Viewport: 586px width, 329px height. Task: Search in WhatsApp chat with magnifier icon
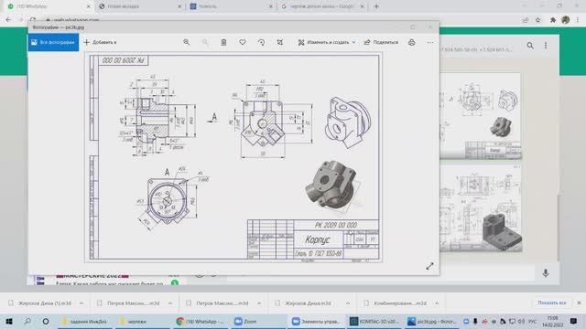[x=530, y=46]
